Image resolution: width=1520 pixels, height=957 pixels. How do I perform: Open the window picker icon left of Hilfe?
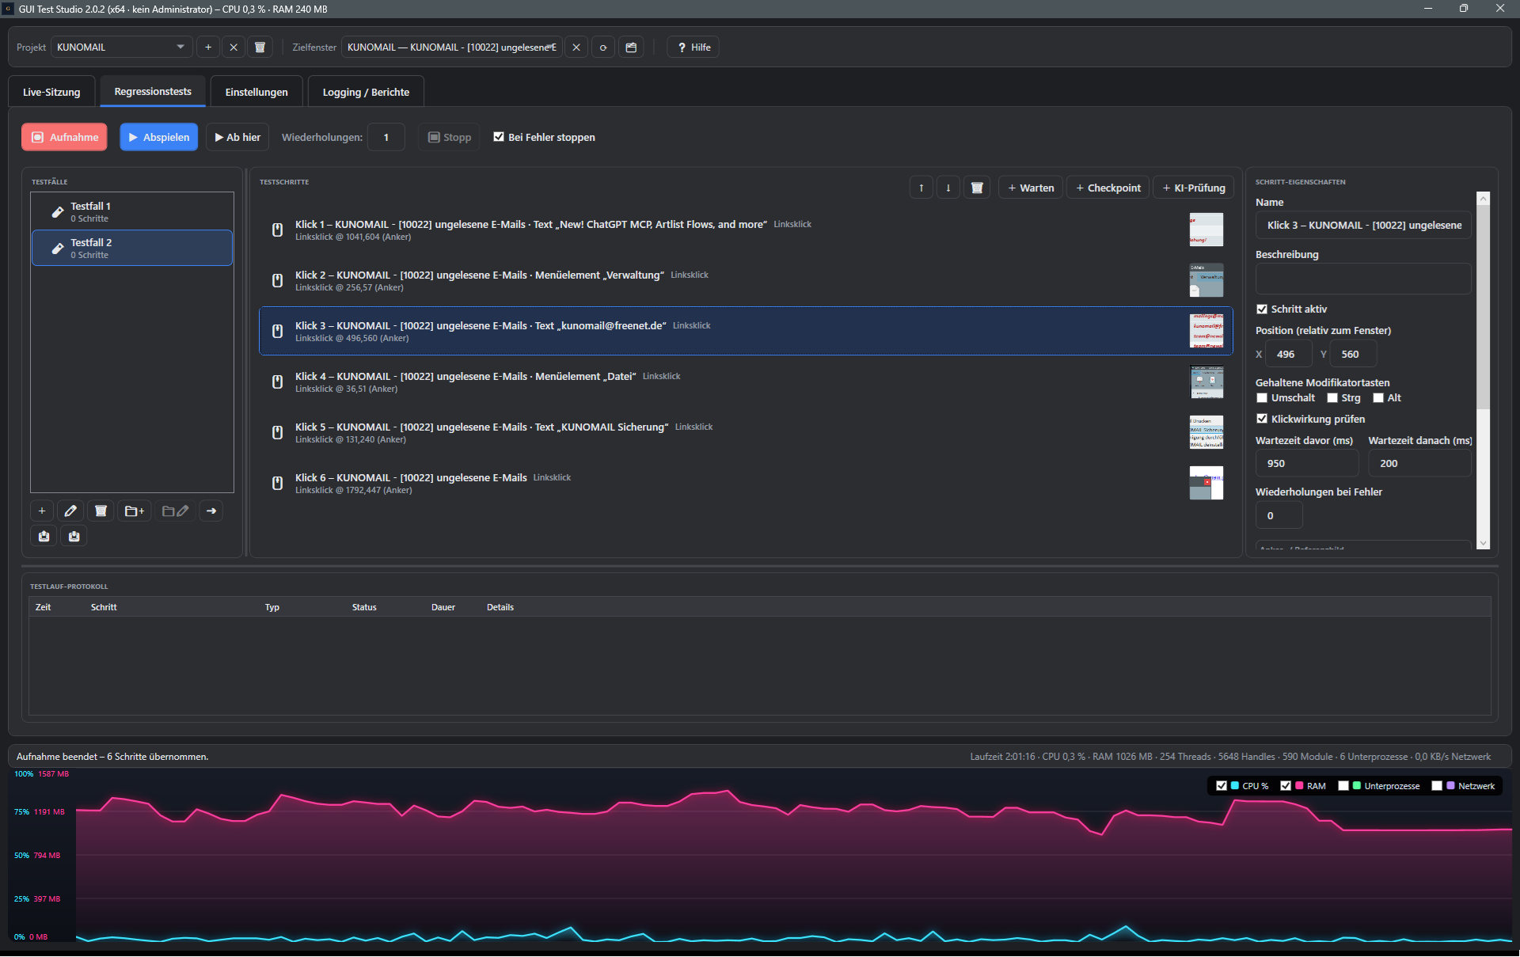[x=631, y=47]
